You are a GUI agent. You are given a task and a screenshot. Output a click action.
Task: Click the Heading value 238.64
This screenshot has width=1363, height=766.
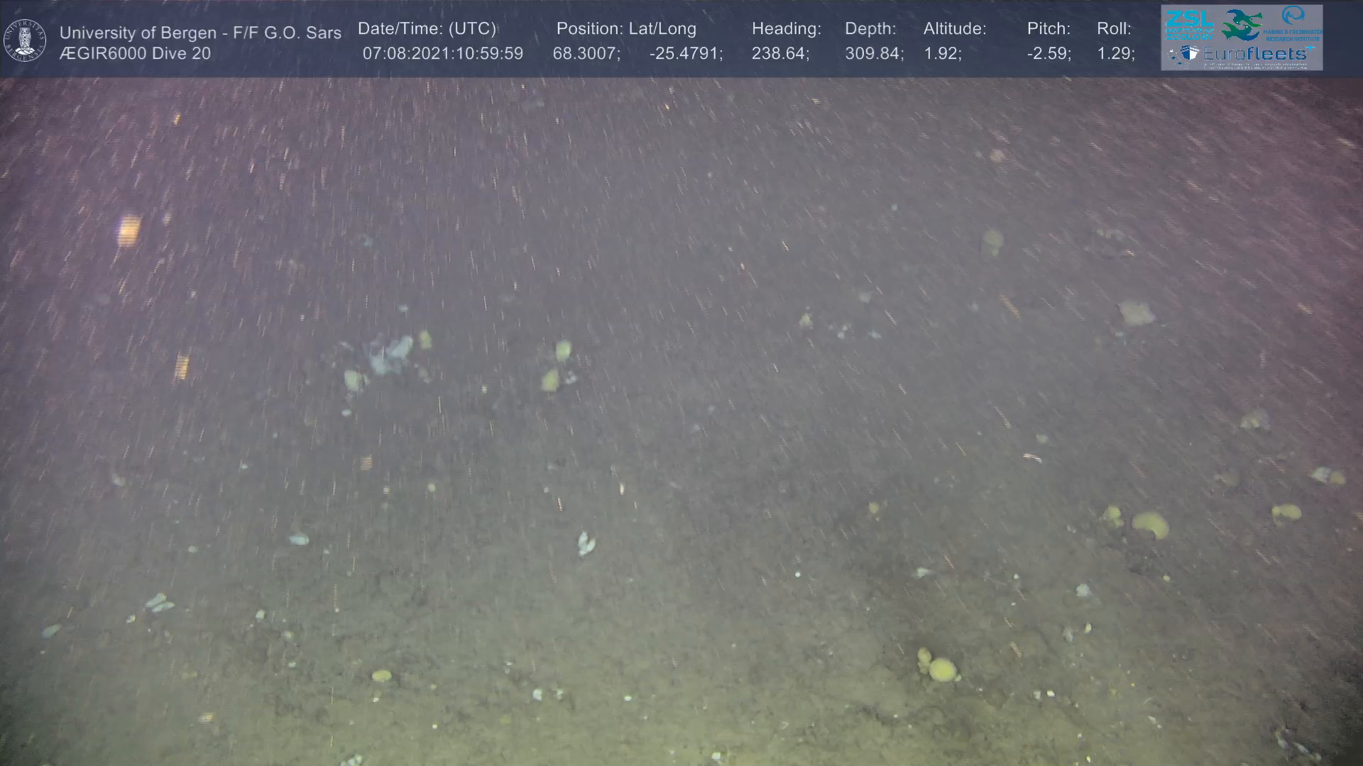pyautogui.click(x=779, y=53)
